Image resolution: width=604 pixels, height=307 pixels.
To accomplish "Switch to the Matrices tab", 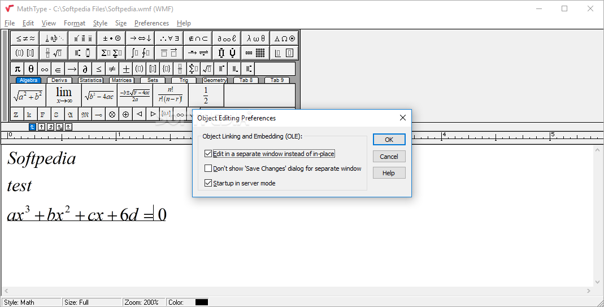I will click(121, 80).
